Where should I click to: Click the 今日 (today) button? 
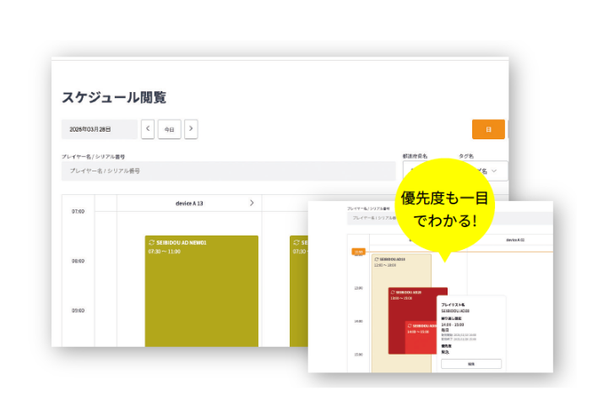169,129
